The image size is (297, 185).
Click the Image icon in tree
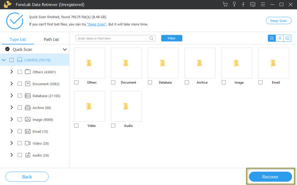point(28,119)
